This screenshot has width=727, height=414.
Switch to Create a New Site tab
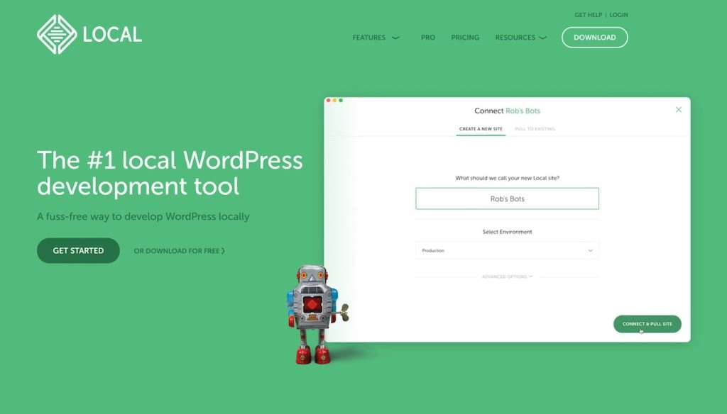pos(481,129)
